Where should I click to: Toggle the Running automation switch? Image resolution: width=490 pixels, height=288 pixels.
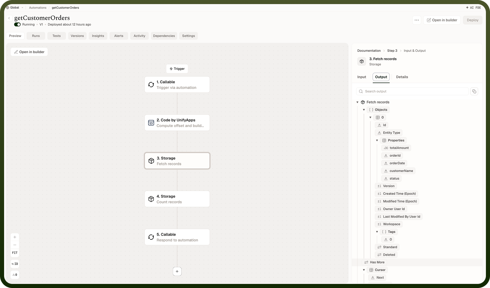tap(17, 25)
